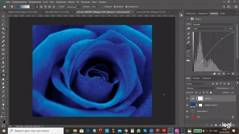Reset Curves adjustment to defaults
Viewport: 239px width, 134px height.
pos(224,74)
